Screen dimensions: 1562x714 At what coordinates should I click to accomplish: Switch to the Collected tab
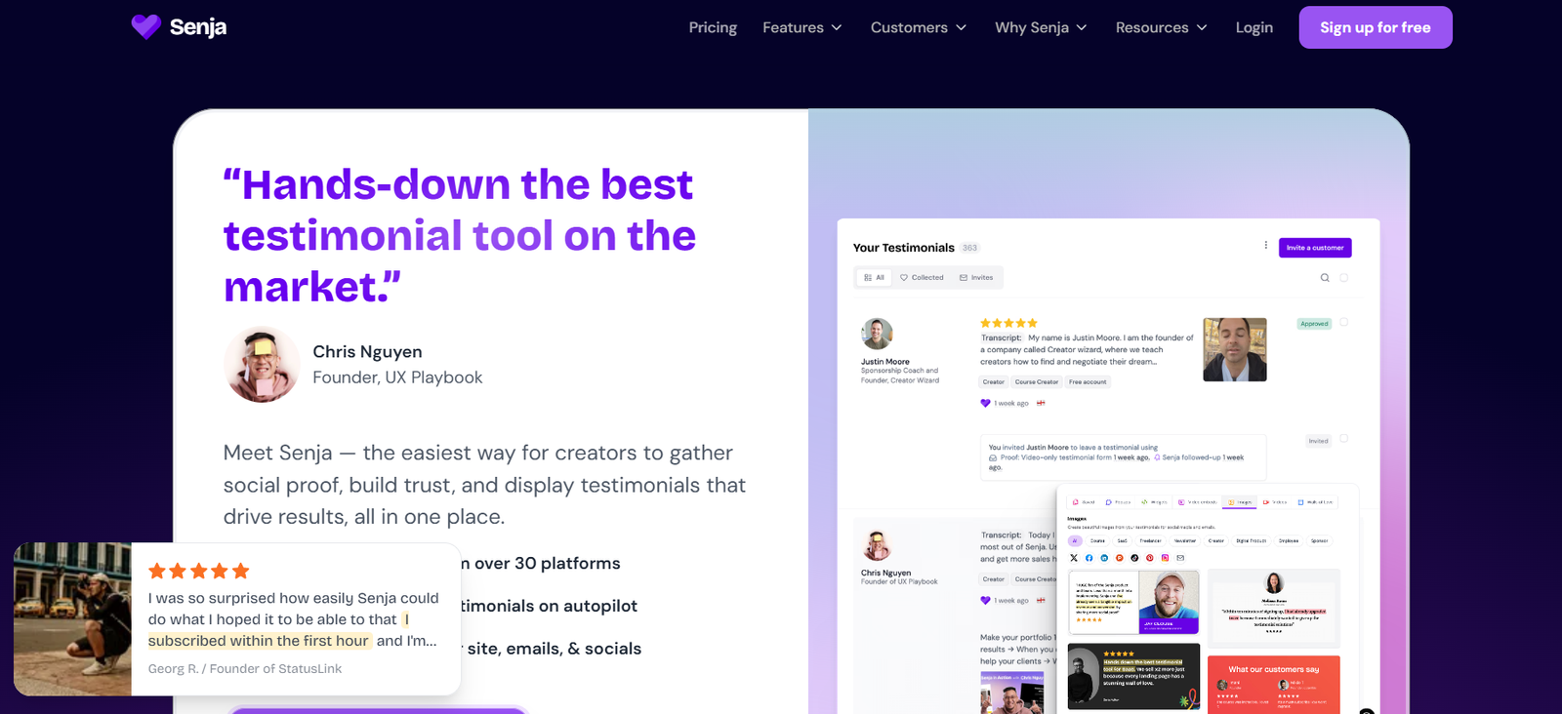pyautogui.click(x=922, y=278)
